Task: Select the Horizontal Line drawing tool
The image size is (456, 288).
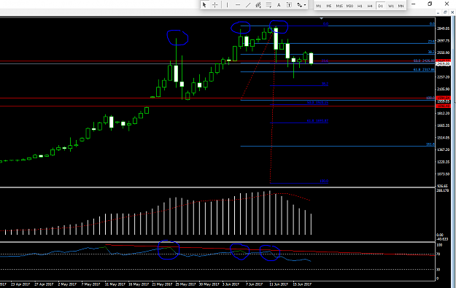Action: (238, 5)
